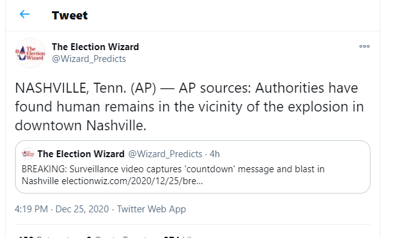398x238 pixels.
Task: Open quoted tweet author name The Election Wizard
Action: pos(81,154)
